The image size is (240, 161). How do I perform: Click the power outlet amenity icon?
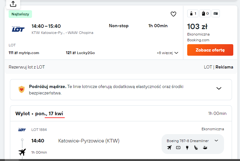(x=187, y=148)
